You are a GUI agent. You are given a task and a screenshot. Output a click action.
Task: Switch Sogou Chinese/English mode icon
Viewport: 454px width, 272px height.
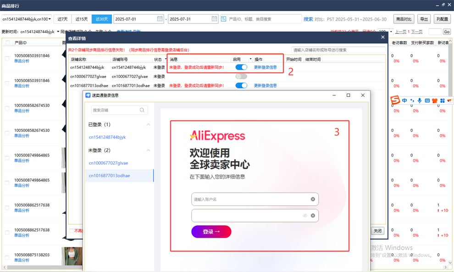[404, 100]
